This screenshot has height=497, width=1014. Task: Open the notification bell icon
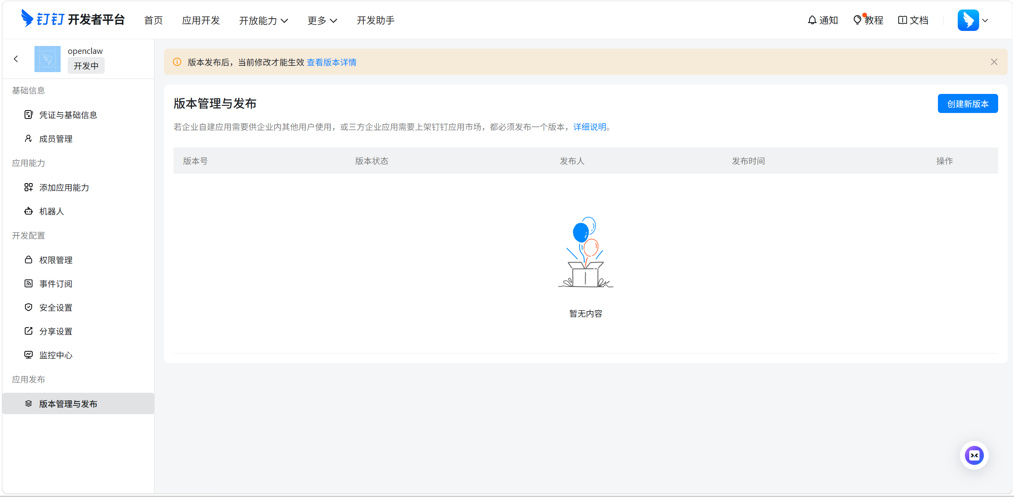point(812,20)
